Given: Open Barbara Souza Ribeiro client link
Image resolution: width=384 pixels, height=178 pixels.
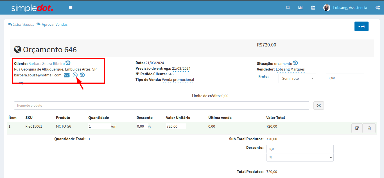Looking at the screenshot, I should (x=46, y=64).
